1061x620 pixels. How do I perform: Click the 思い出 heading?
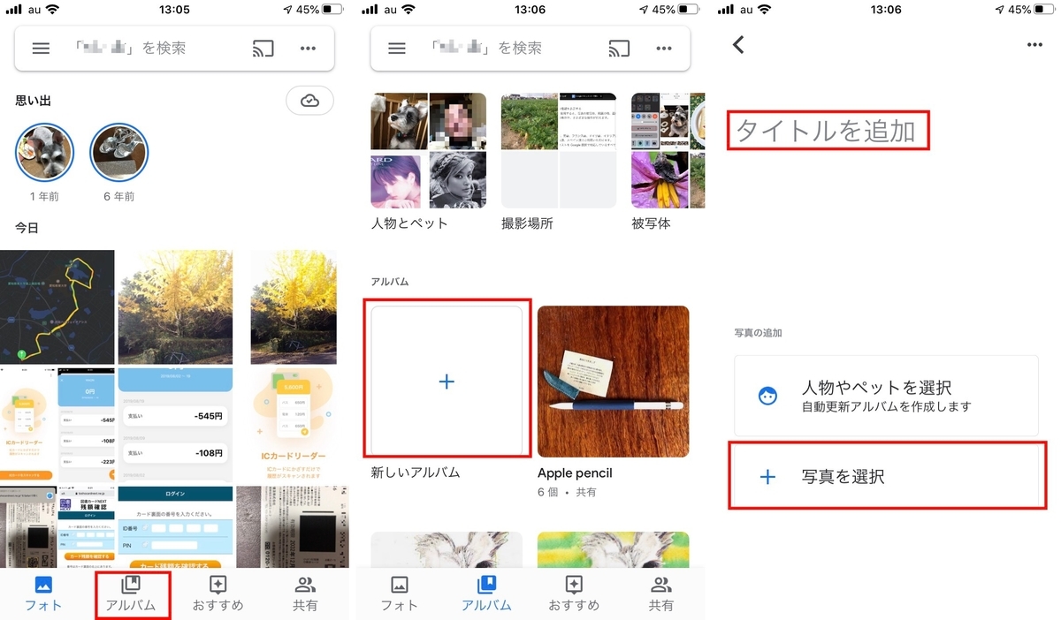34,101
